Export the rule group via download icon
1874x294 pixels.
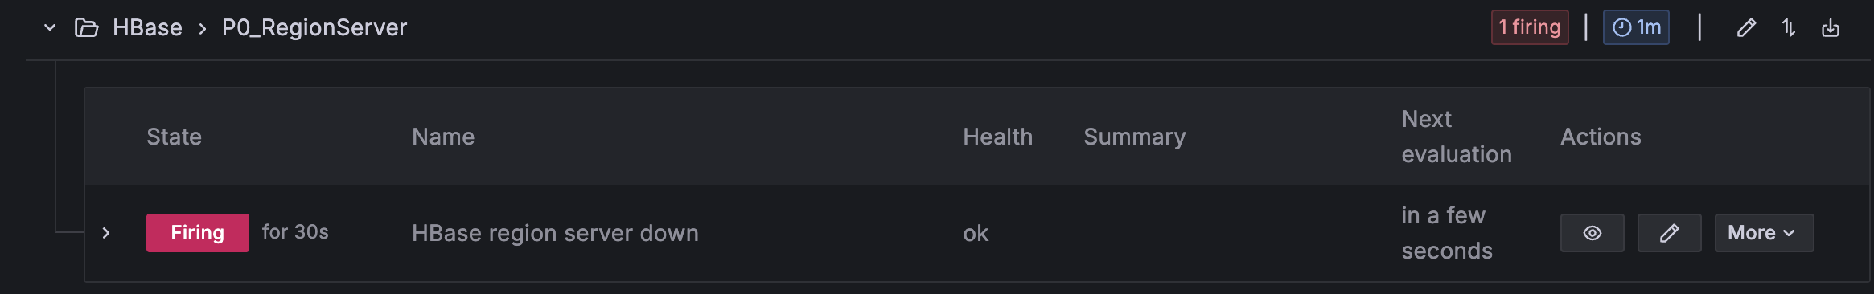[x=1831, y=28]
